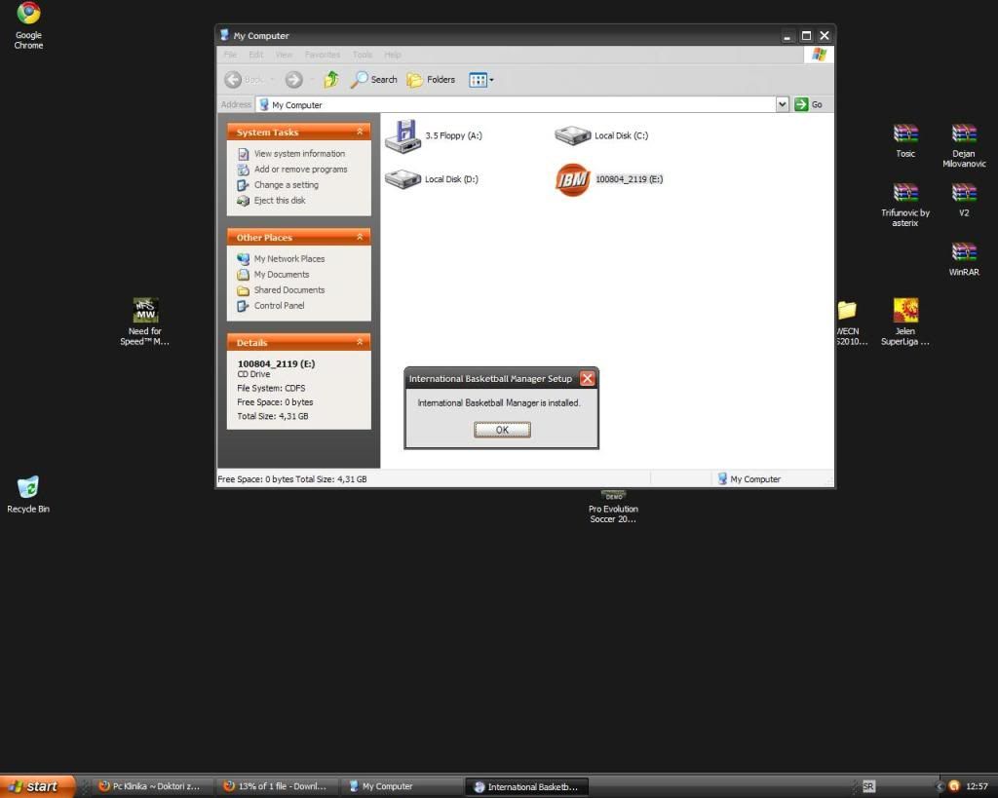The height and width of the screenshot is (798, 998).
Task: Select the V2 archive icon on desktop
Action: tap(964, 193)
